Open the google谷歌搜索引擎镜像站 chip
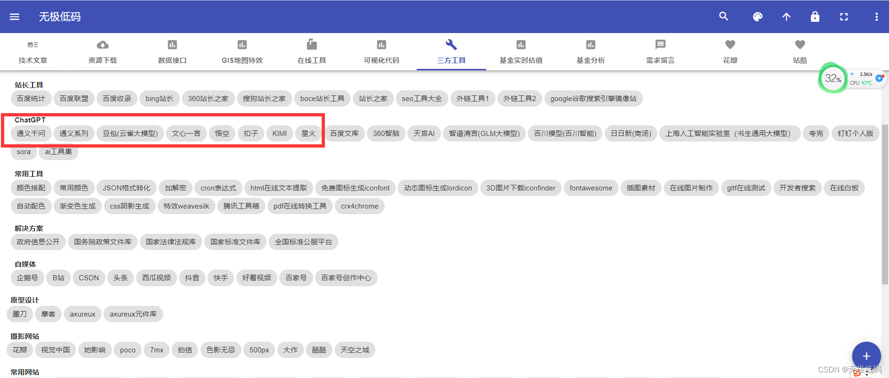 coord(593,99)
